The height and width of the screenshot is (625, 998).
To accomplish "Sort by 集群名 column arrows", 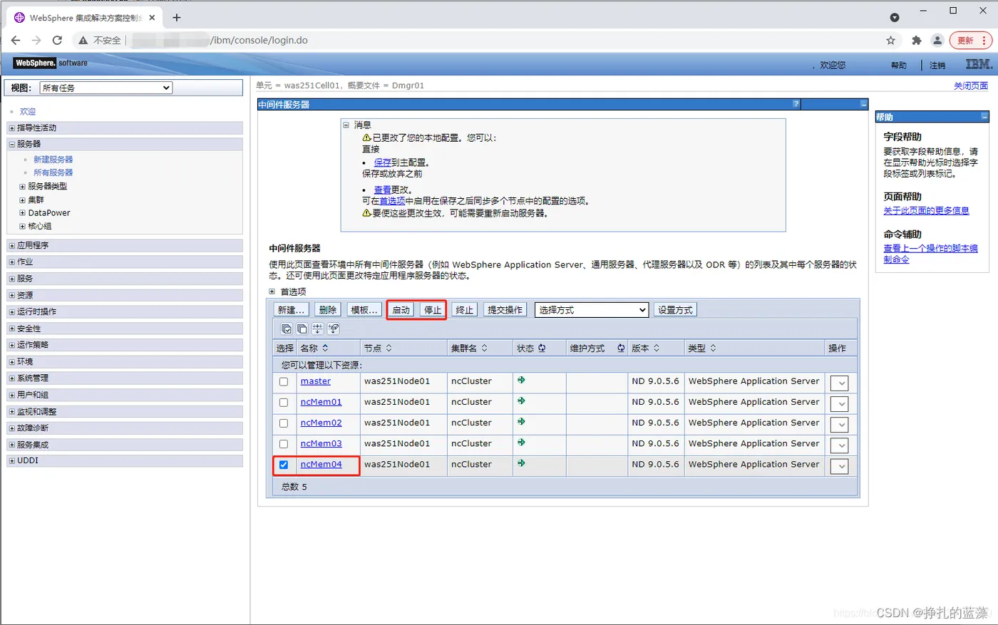I will click(484, 348).
